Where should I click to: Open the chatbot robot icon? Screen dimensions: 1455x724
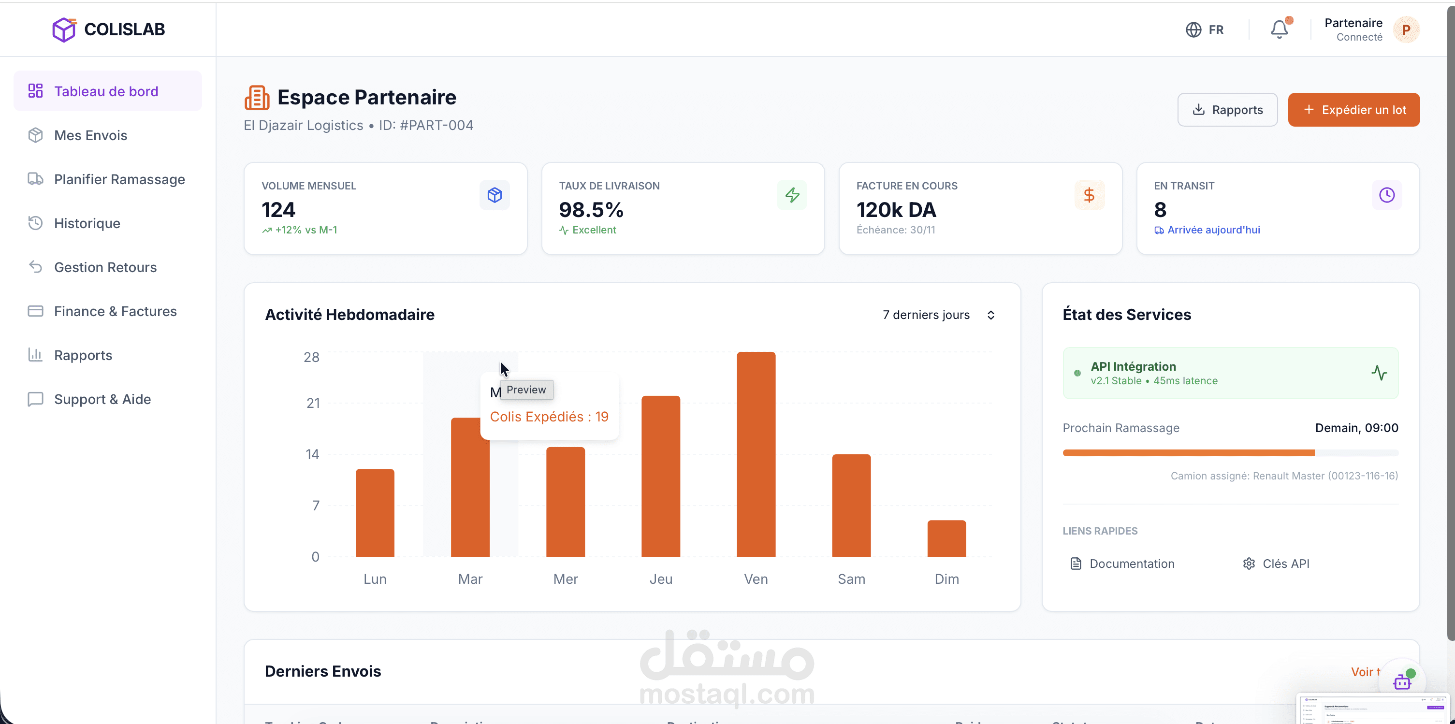point(1402,681)
